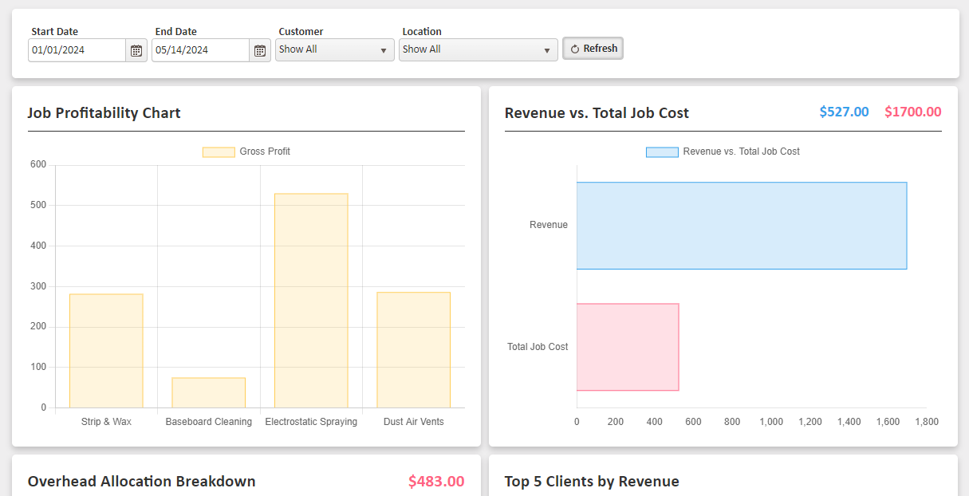Expand the Location dropdown
Viewport: 969px width, 496px height.
pyautogui.click(x=478, y=50)
